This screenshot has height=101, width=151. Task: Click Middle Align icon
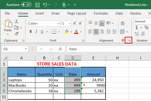[96, 23]
